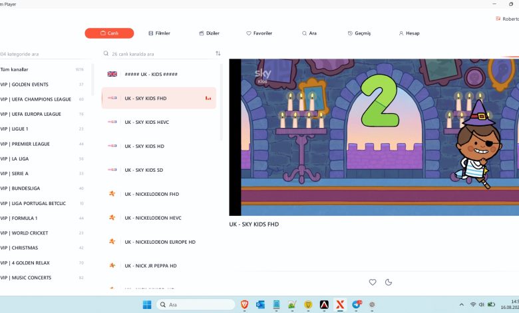Click the UK flag icon in the KIDS header
This screenshot has width=519, height=313.
(x=112, y=74)
